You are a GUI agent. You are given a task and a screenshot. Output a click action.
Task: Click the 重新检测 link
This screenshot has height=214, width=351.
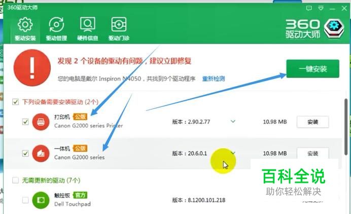point(214,79)
